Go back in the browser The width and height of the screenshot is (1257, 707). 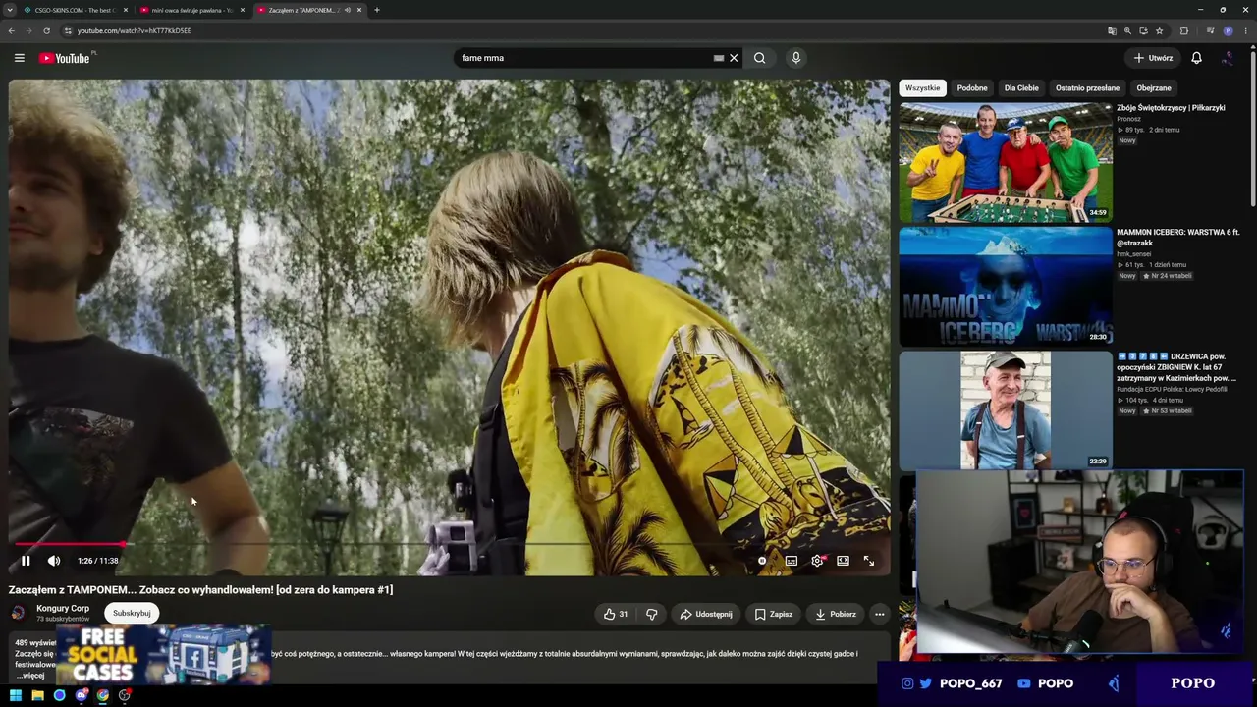click(12, 30)
